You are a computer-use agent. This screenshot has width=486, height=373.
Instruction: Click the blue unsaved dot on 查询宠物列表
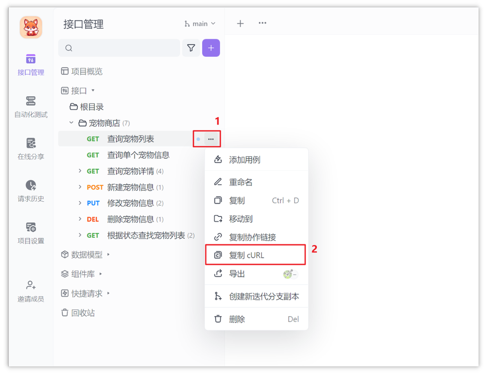197,139
